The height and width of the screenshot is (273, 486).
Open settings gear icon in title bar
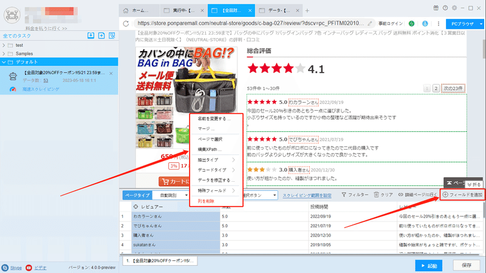pyautogui.click(x=454, y=8)
